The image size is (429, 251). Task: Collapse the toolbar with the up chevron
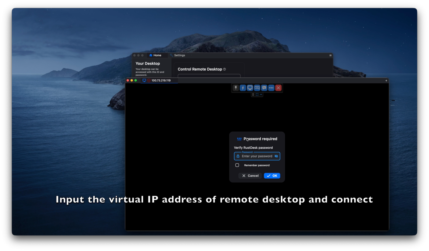pyautogui.click(x=261, y=94)
